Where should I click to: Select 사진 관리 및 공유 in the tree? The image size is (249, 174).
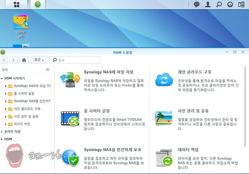(26, 116)
